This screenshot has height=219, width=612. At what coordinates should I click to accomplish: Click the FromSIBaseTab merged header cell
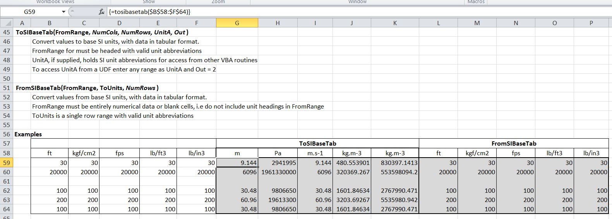coord(514,144)
